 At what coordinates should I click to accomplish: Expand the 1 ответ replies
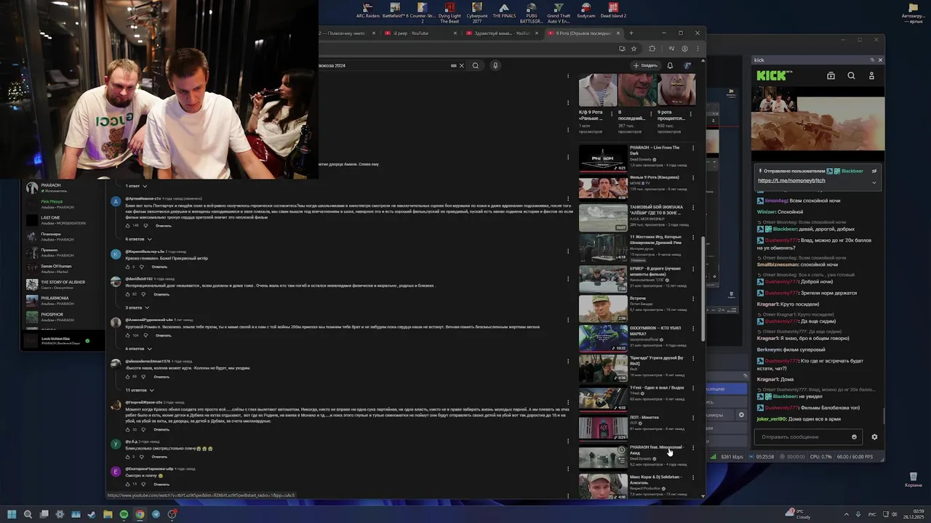[135, 186]
